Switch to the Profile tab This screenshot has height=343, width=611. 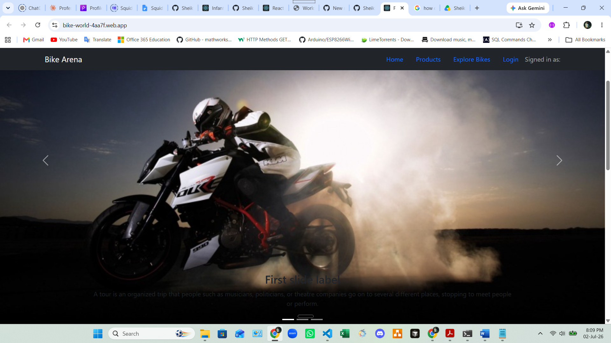91,8
